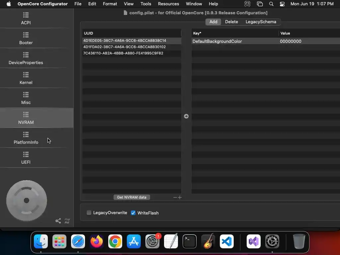340x255 pixels.
Task: Open Launchpad from the Dock
Action: coord(59,241)
